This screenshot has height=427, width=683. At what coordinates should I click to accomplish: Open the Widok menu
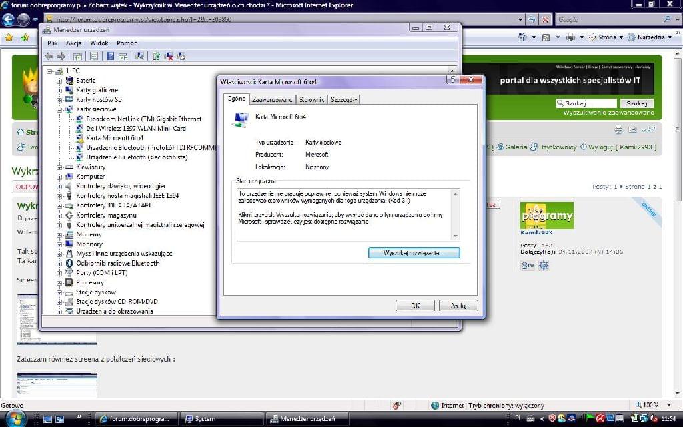click(x=99, y=43)
